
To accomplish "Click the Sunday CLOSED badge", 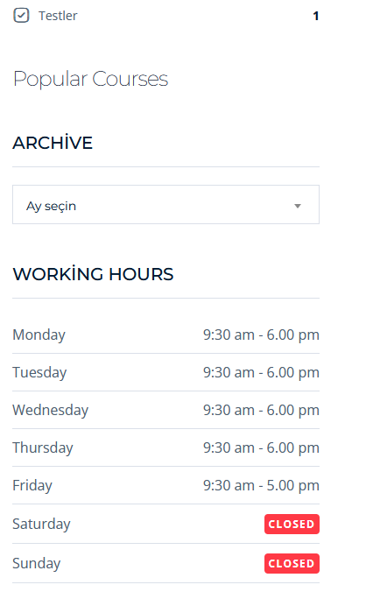I will [292, 563].
